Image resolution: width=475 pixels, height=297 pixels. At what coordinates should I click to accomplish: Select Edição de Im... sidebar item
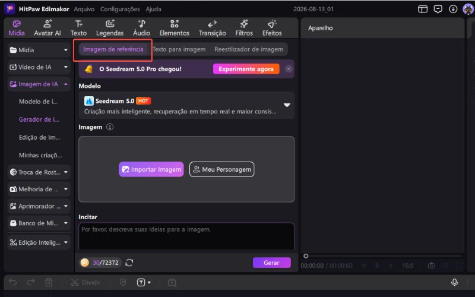pos(39,137)
